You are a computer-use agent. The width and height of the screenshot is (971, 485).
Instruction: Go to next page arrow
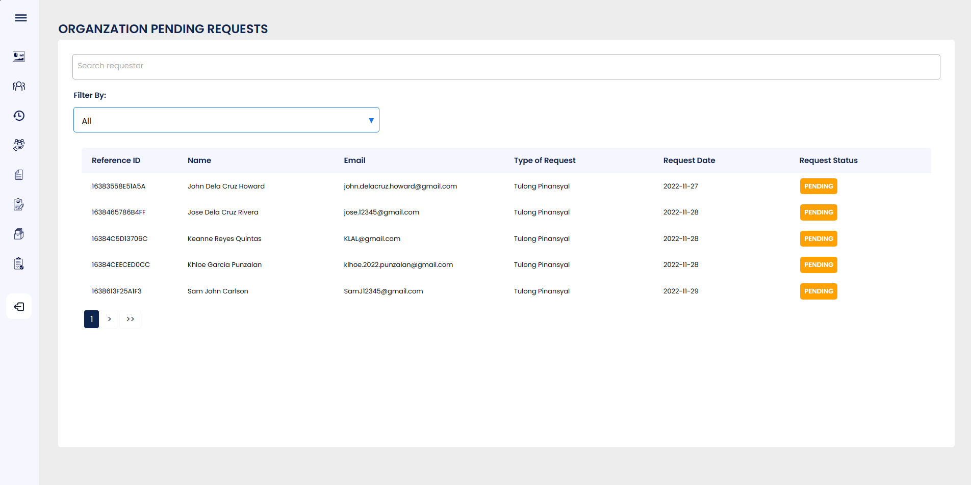109,319
